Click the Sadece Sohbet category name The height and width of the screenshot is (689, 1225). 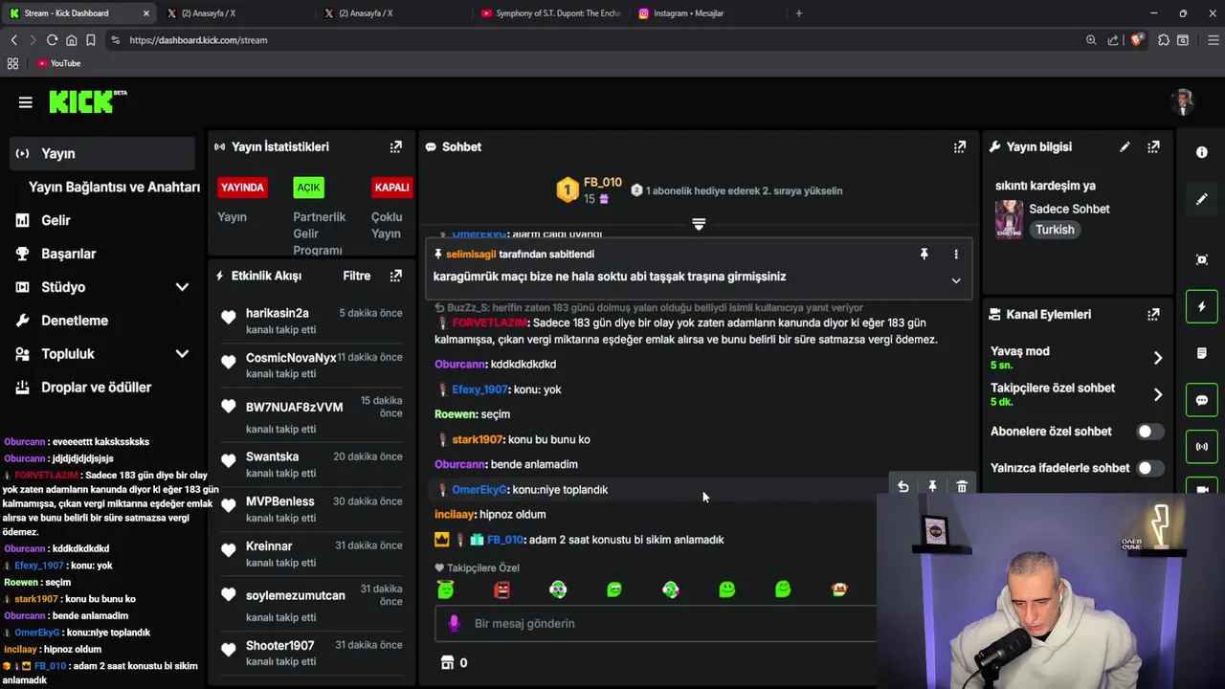point(1069,209)
